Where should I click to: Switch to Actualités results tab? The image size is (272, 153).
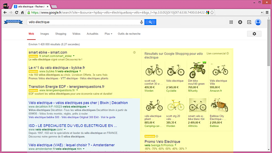point(93,34)
